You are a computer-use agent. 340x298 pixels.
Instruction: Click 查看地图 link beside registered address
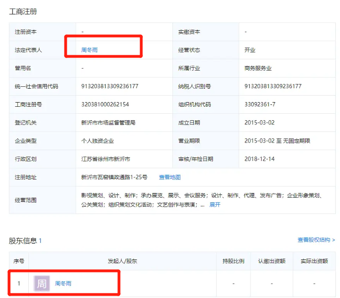170,177
